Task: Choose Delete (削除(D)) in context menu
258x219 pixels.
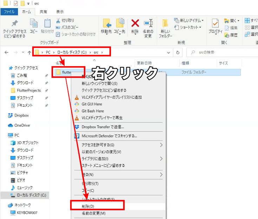Action: (x=119, y=206)
